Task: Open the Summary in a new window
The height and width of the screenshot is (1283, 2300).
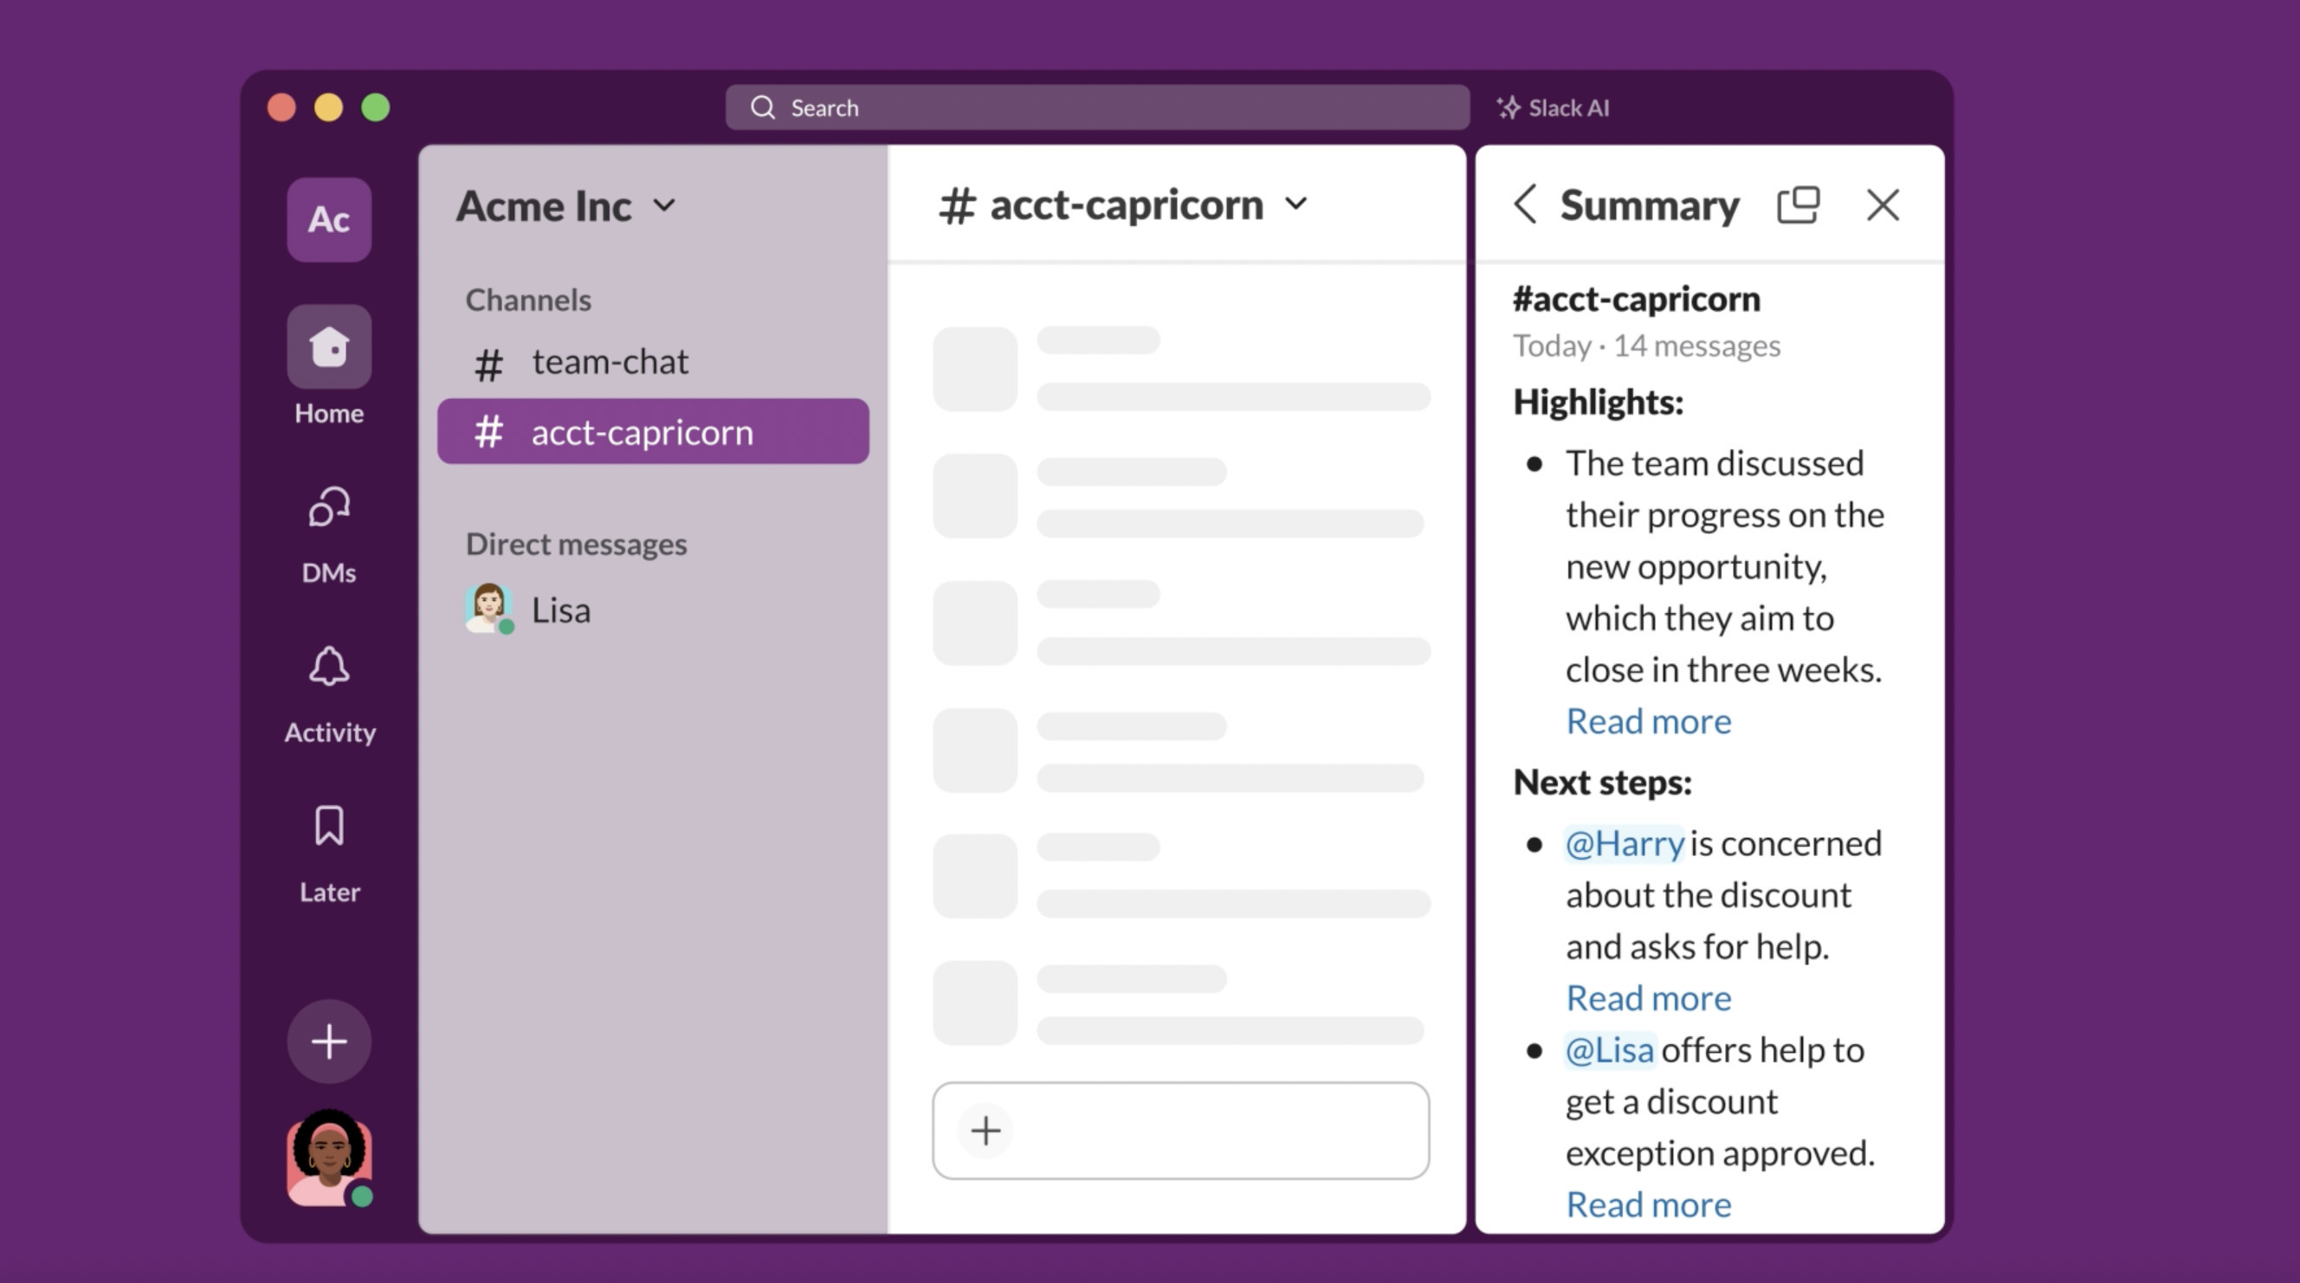Action: [1798, 204]
